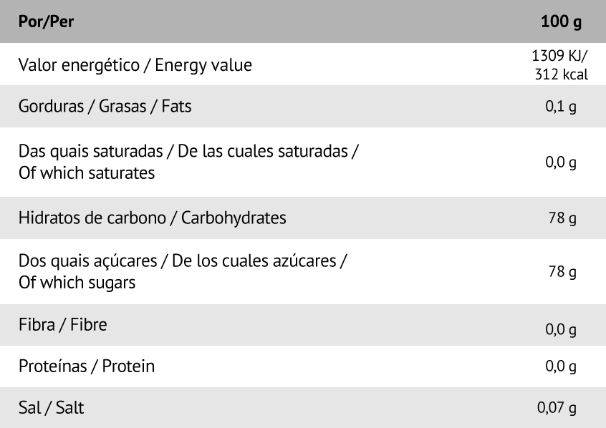Screen dimensions: 606x428
Task: Select the "Sal / Salt" label
Action: pyautogui.click(x=52, y=408)
